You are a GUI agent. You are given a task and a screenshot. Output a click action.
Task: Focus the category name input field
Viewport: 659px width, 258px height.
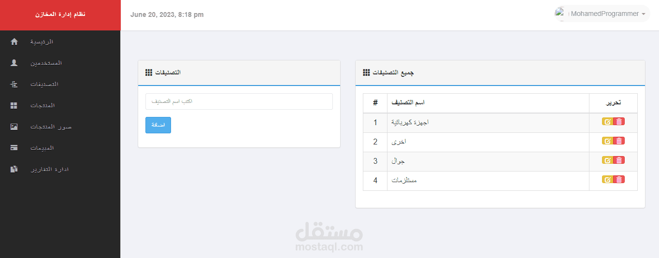[x=239, y=101]
